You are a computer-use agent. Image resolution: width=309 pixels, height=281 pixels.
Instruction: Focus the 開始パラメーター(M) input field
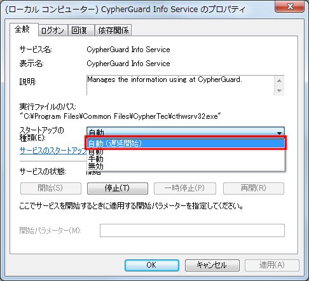(192, 230)
